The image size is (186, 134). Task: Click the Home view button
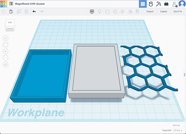tap(5, 38)
